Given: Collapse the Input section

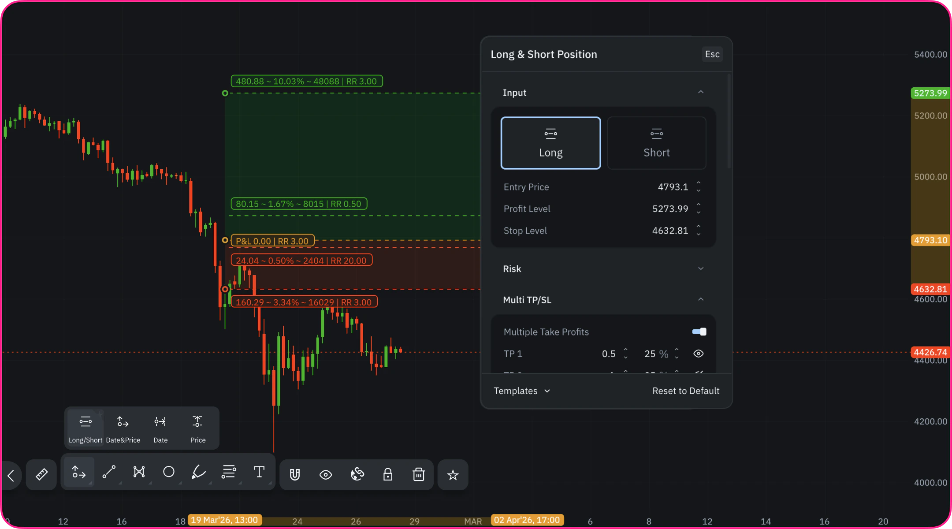Looking at the screenshot, I should (x=700, y=93).
